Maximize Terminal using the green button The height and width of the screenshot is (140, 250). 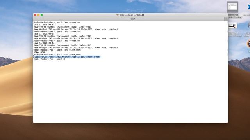click(42, 15)
